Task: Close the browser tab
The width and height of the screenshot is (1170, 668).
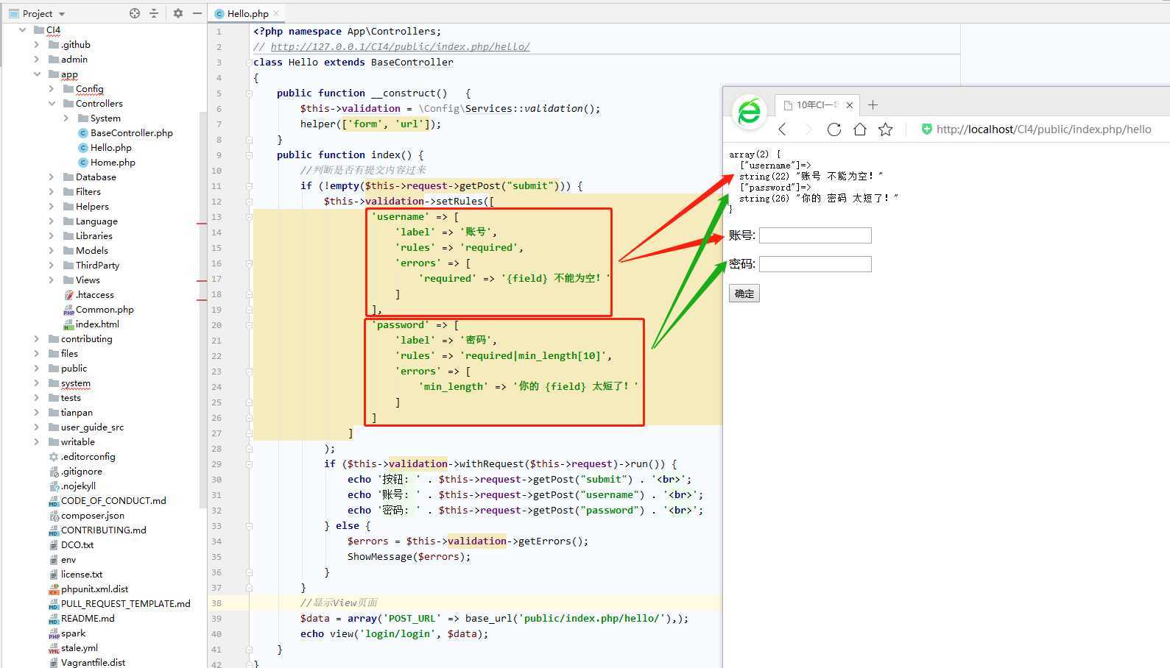Action: tap(849, 105)
